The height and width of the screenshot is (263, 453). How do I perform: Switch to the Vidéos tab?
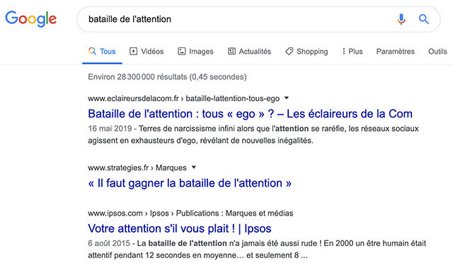[x=147, y=52]
